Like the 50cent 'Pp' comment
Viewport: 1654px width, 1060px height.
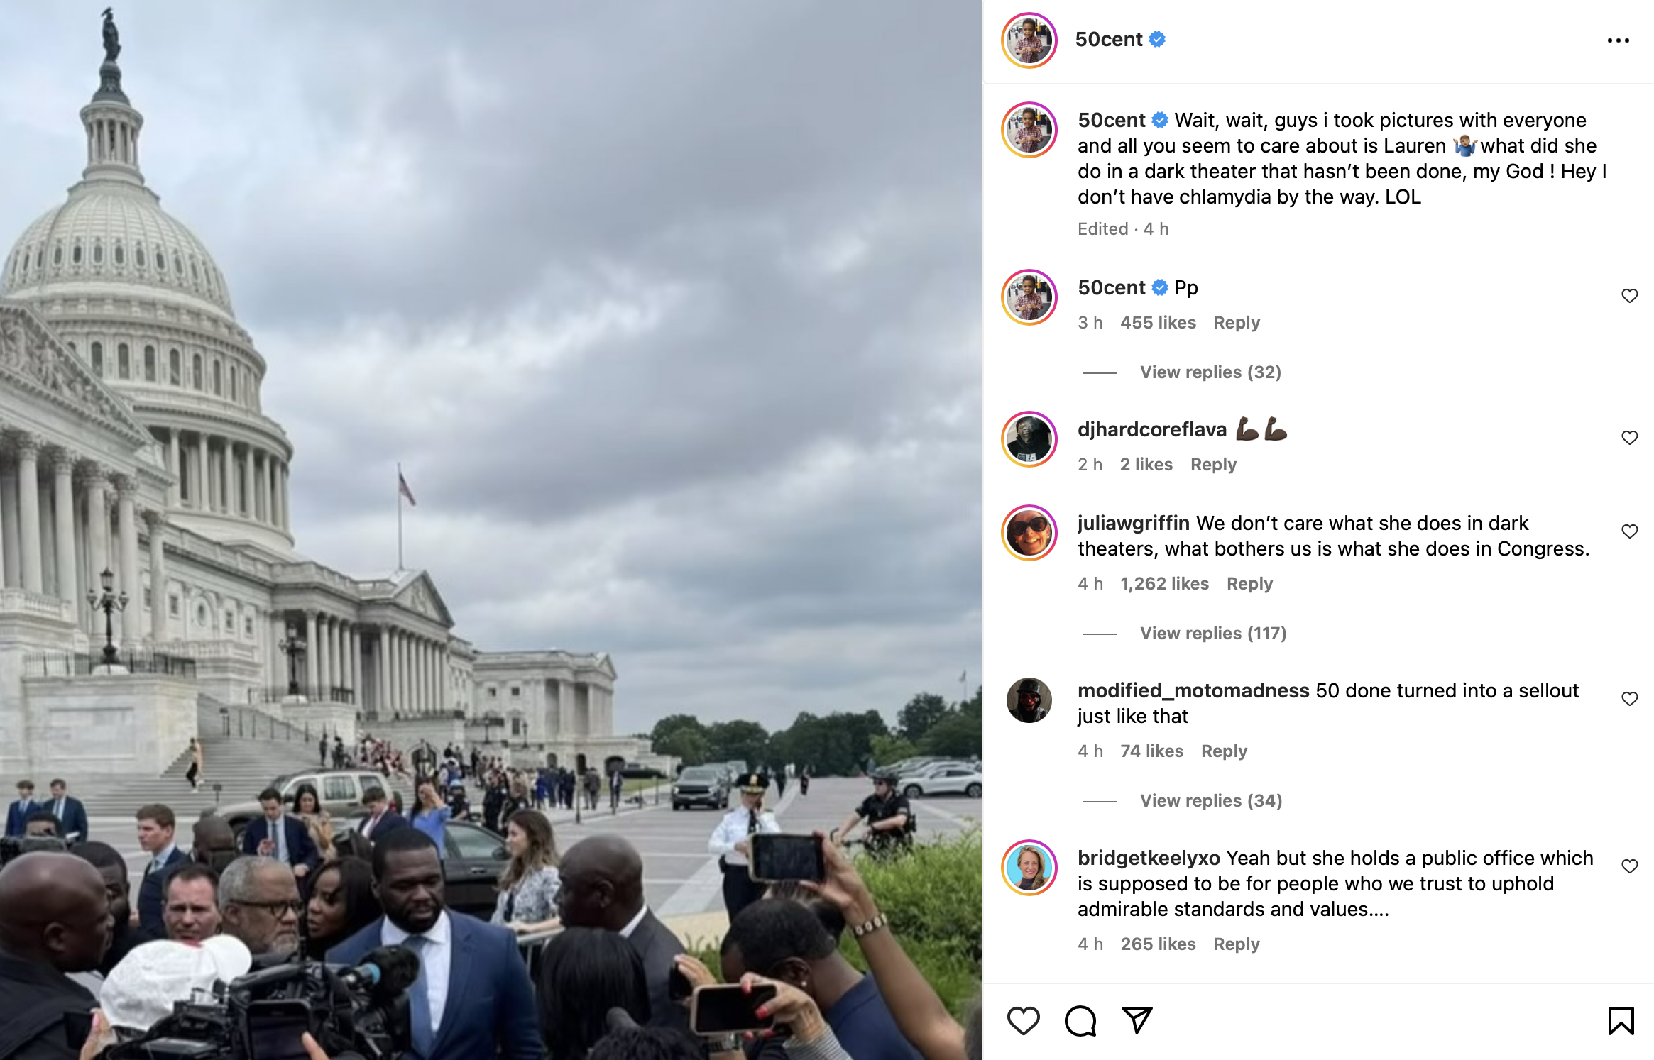(1629, 296)
